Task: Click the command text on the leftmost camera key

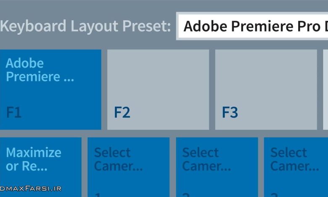Action: click(x=118, y=159)
